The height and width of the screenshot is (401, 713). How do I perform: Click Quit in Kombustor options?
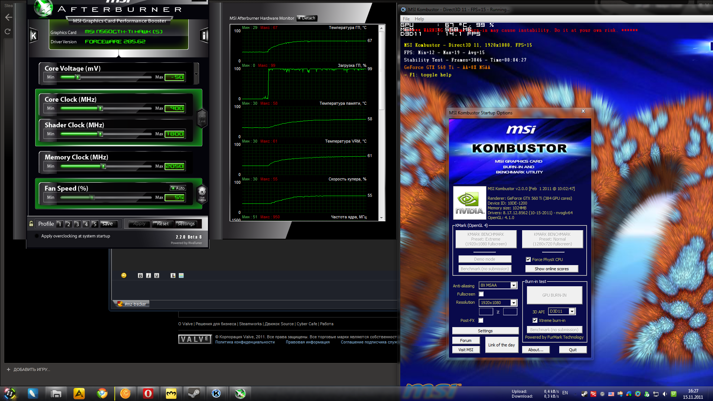(573, 350)
